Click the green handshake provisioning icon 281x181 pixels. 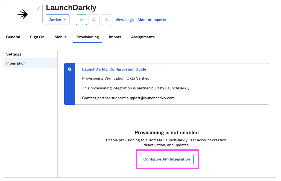(81, 19)
